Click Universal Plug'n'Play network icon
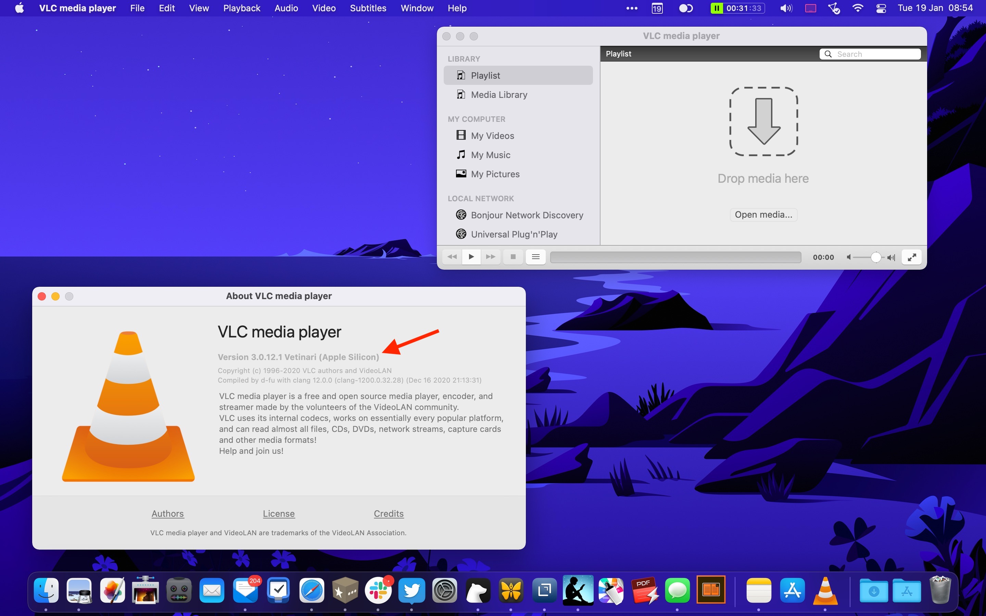986x616 pixels. point(461,233)
